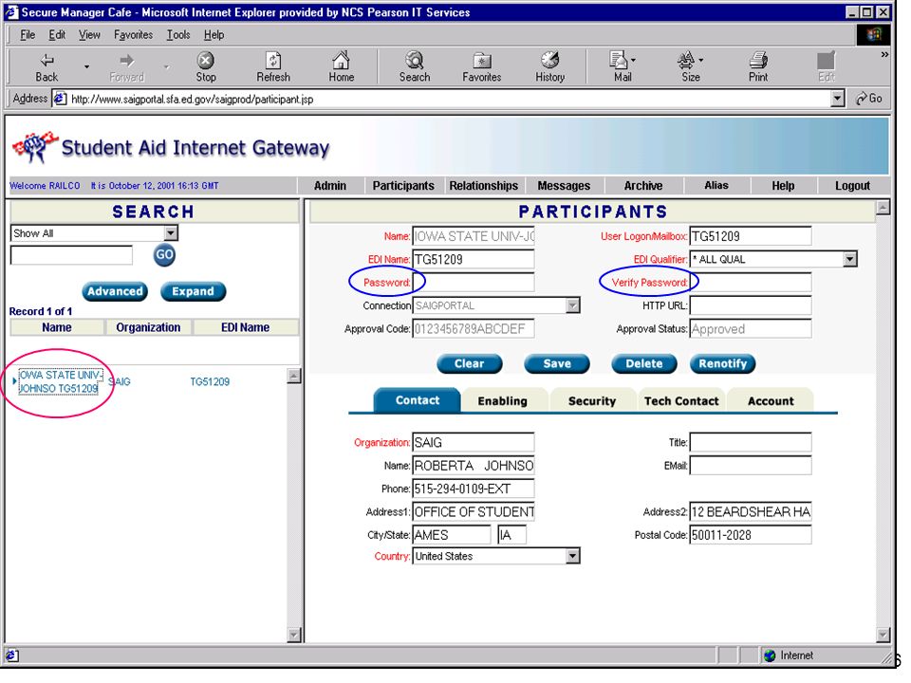Click the Save button
The width and height of the screenshot is (911, 683).
(x=557, y=363)
